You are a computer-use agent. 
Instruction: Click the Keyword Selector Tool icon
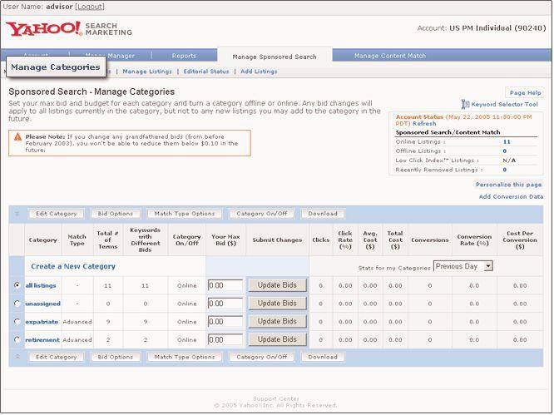click(466, 105)
